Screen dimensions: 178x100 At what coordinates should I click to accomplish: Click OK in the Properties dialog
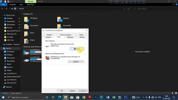tap(62, 91)
